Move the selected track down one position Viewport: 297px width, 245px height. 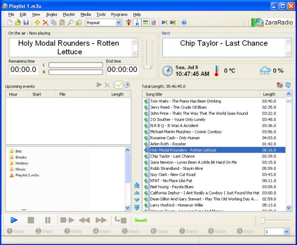tap(137, 200)
